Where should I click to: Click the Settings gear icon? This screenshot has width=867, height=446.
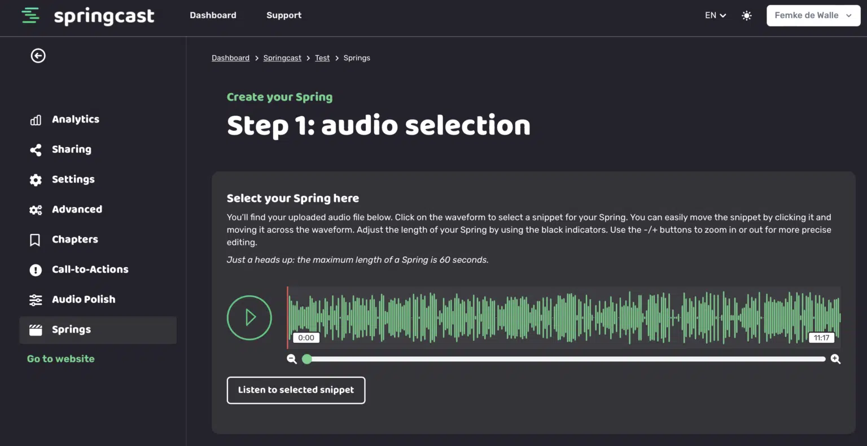point(36,179)
